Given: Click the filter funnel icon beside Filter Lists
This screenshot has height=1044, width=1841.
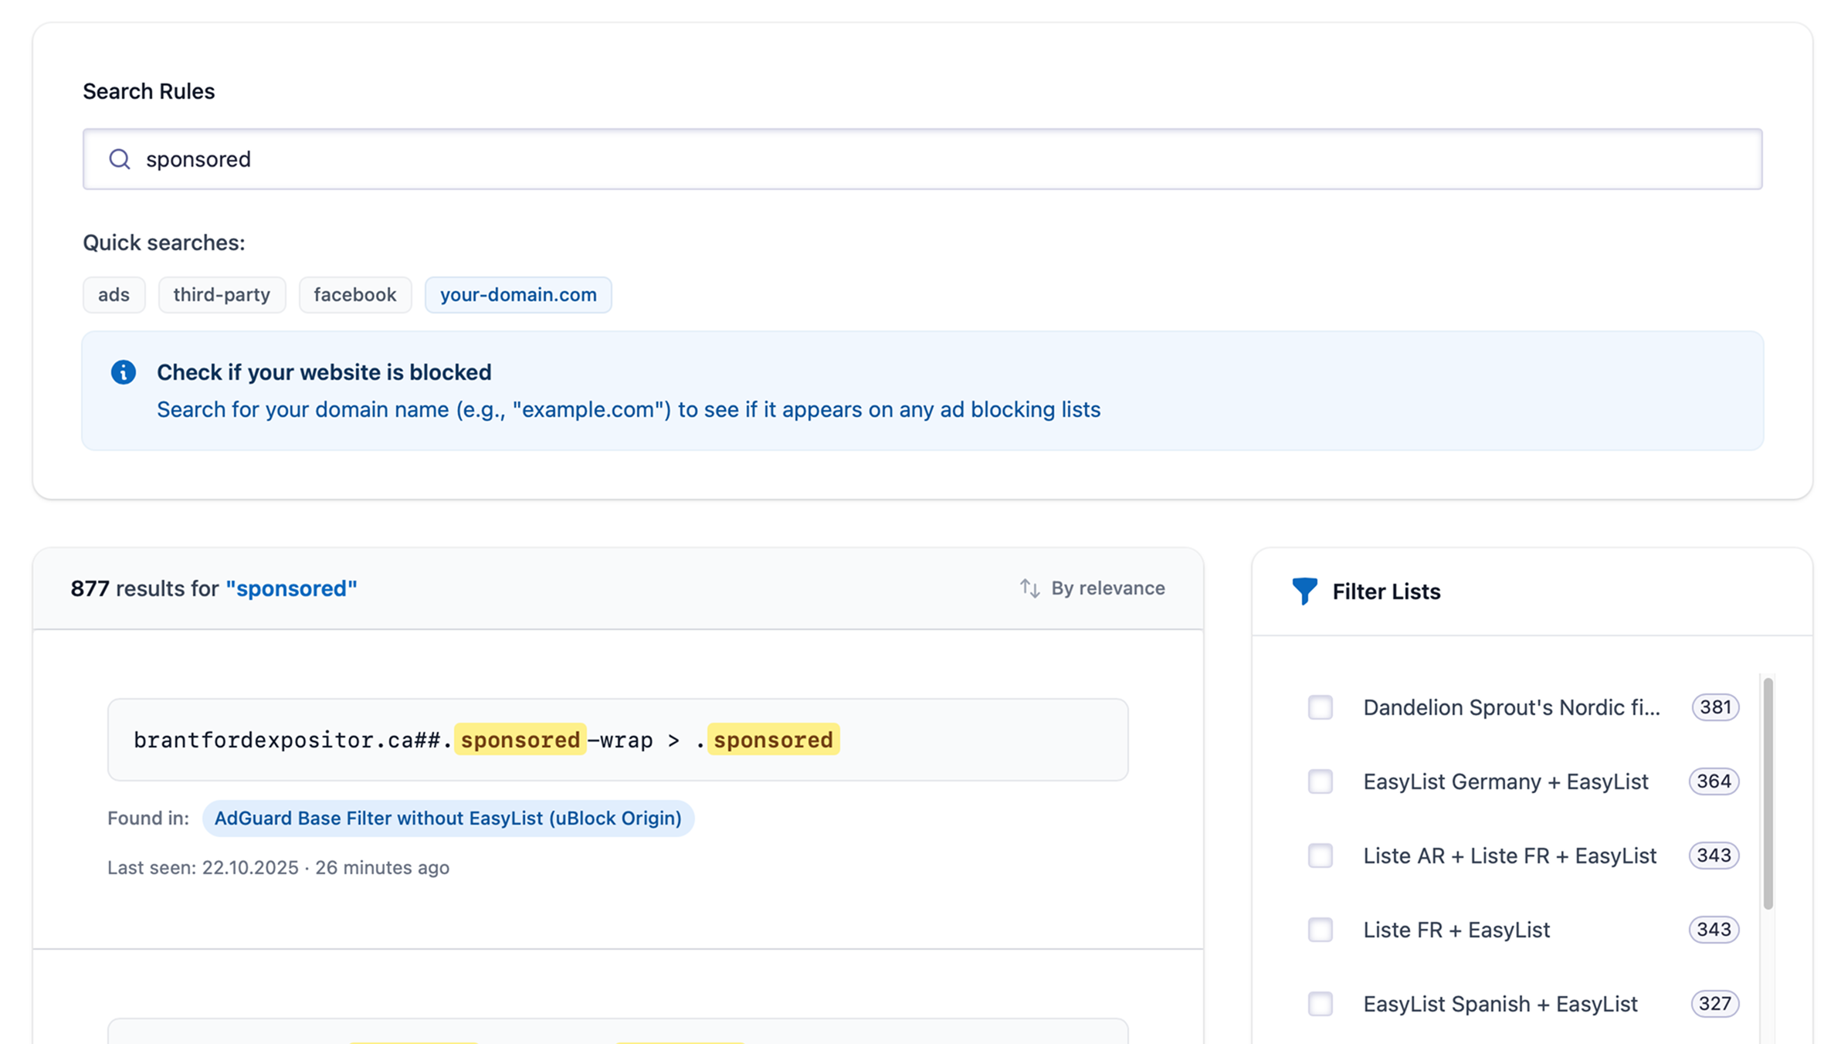Looking at the screenshot, I should [1305, 591].
